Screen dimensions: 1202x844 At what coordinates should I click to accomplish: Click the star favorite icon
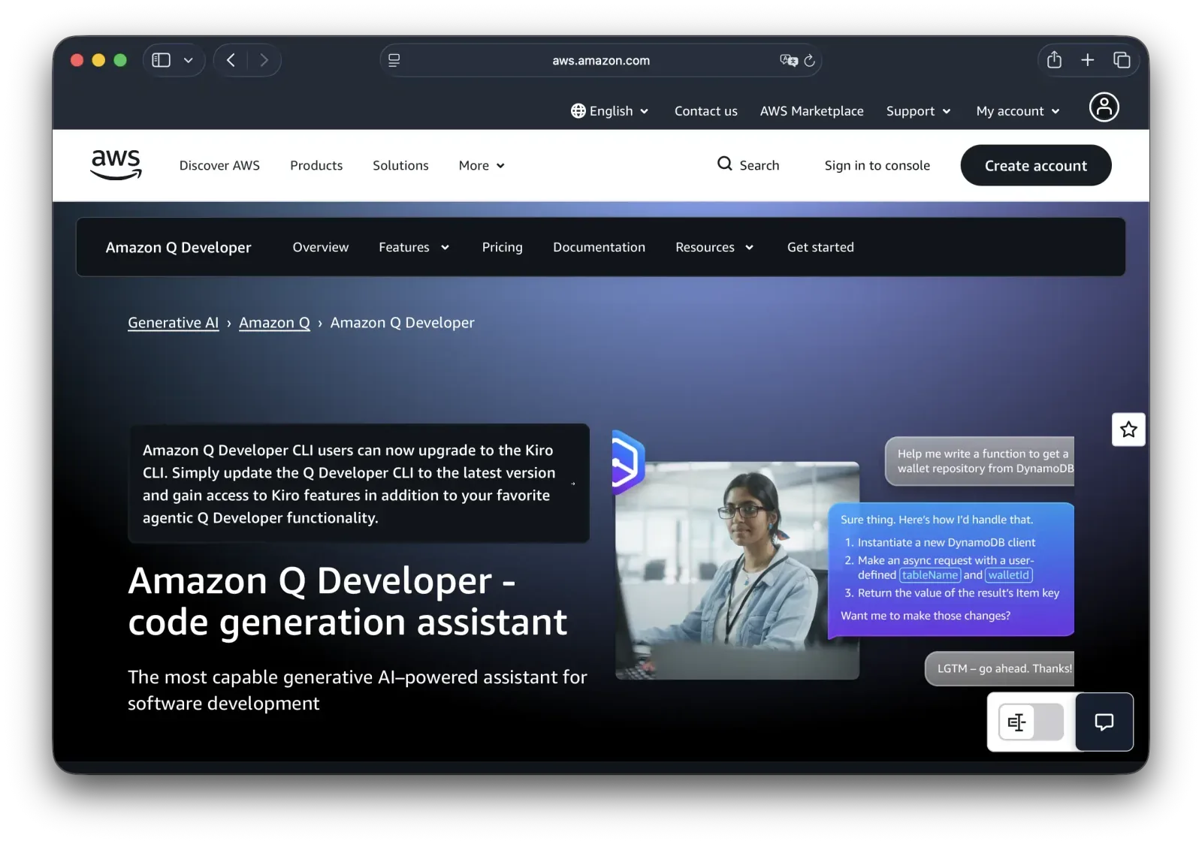1128,430
